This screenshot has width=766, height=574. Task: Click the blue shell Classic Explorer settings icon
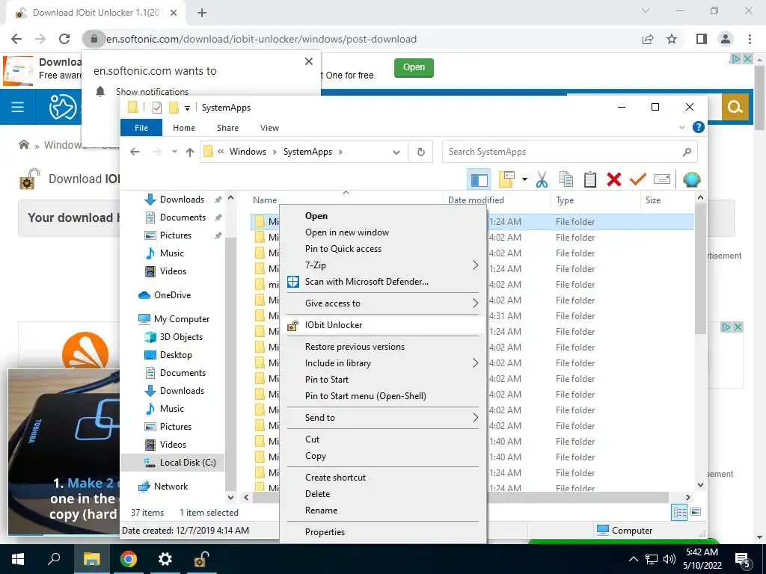point(691,179)
